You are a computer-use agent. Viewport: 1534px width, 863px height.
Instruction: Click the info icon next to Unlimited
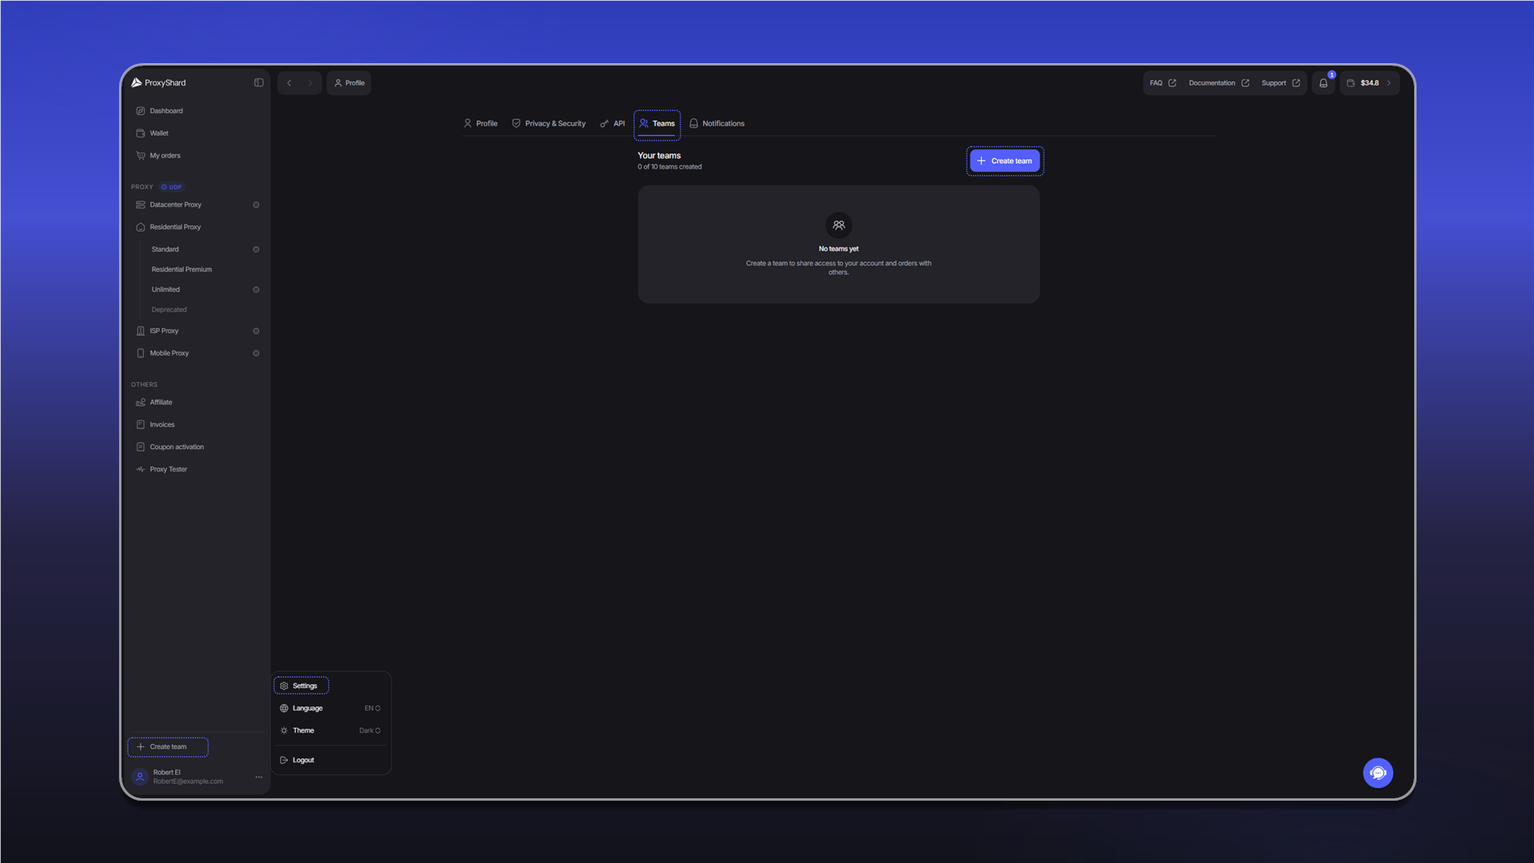pyautogui.click(x=256, y=289)
